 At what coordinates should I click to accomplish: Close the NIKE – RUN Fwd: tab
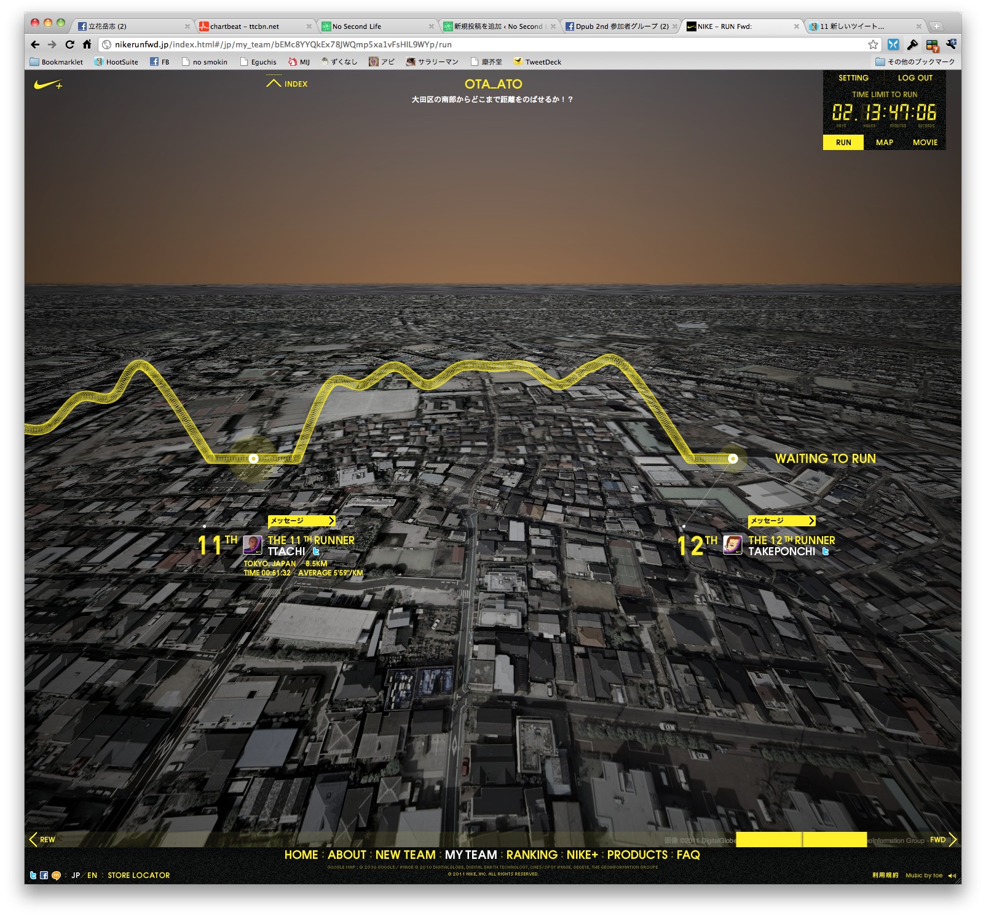point(796,26)
